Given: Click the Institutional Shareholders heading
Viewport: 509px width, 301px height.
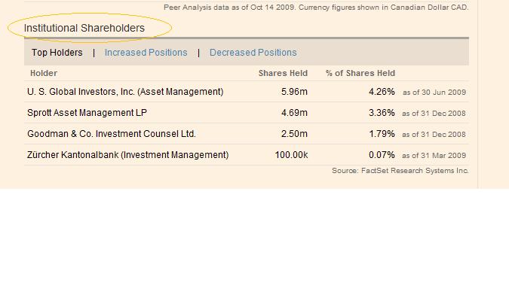Looking at the screenshot, I should click(84, 29).
